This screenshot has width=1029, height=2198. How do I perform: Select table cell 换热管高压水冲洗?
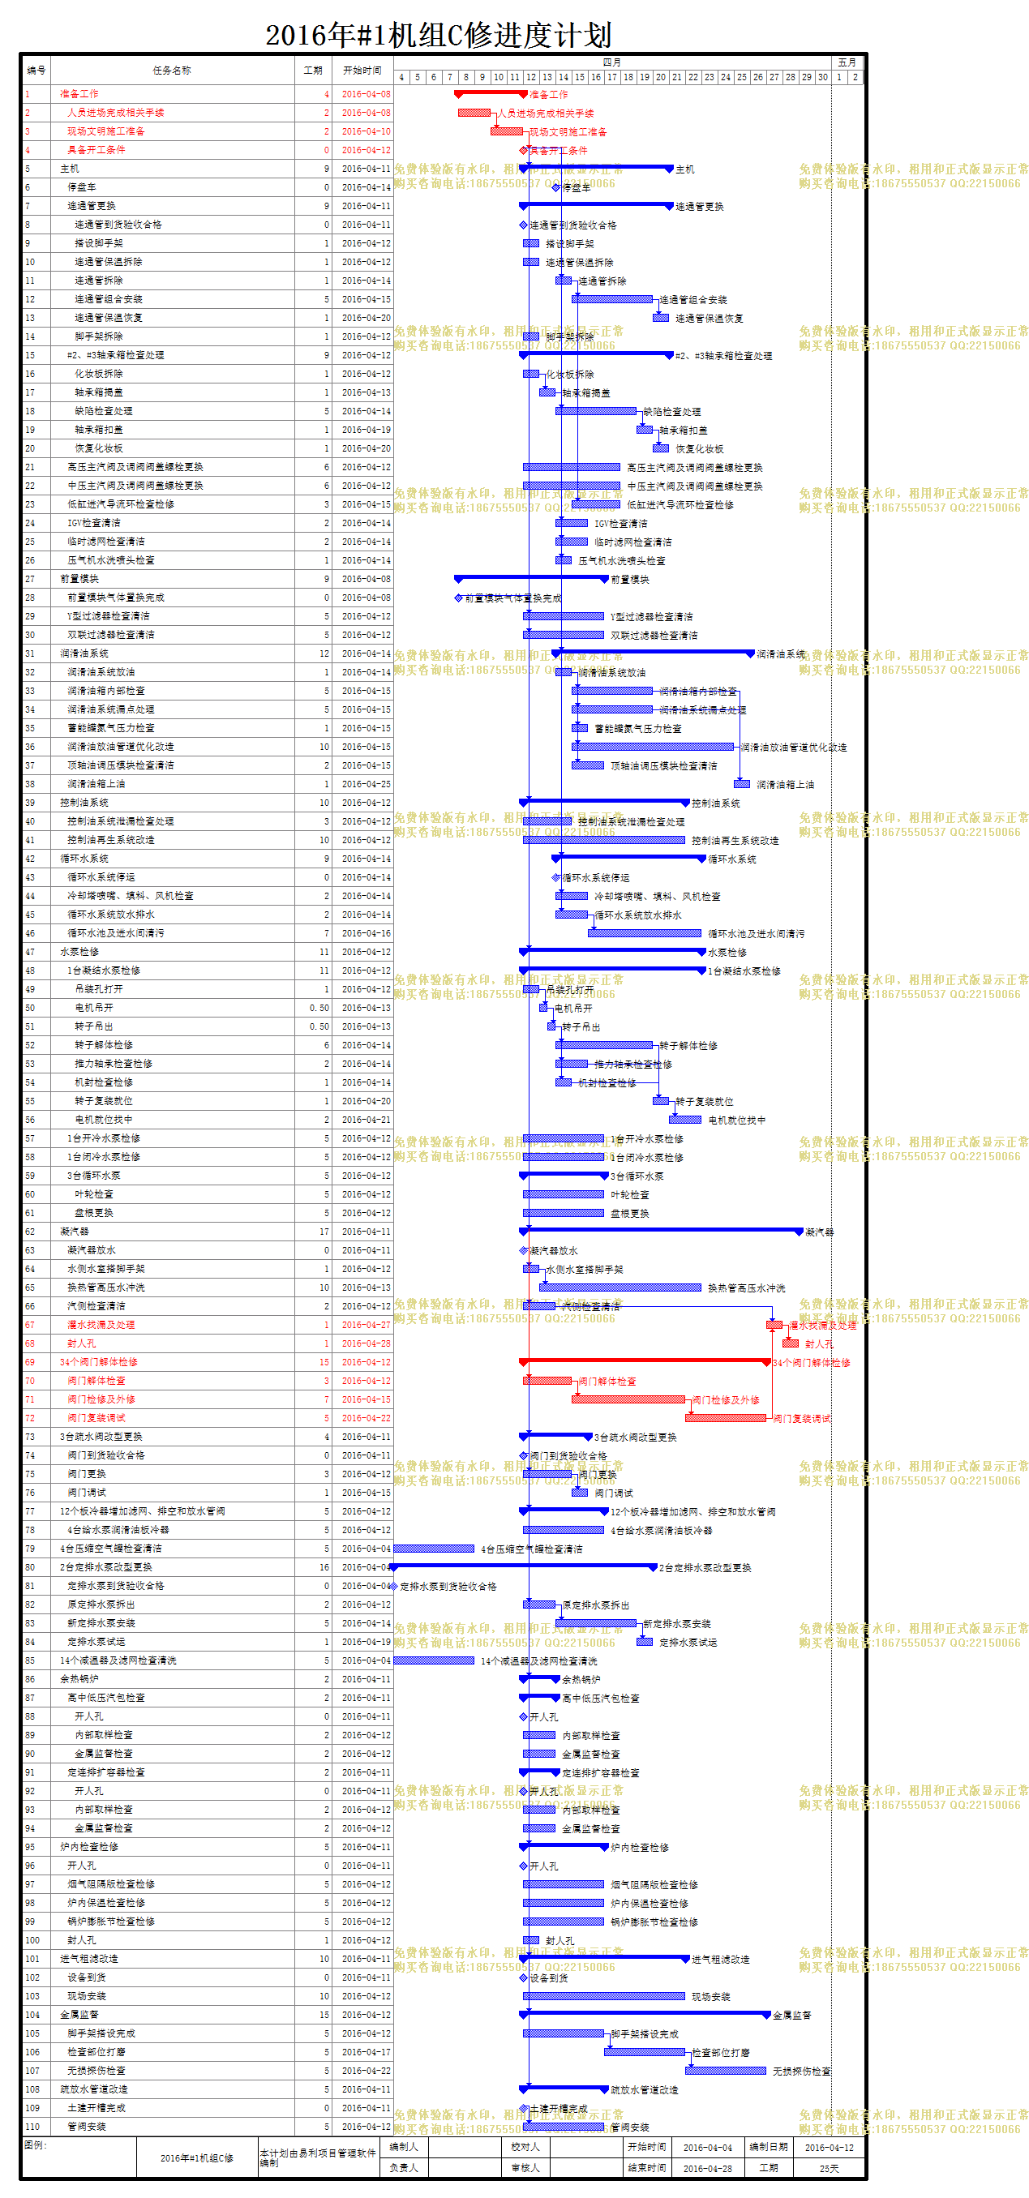pos(105,1288)
